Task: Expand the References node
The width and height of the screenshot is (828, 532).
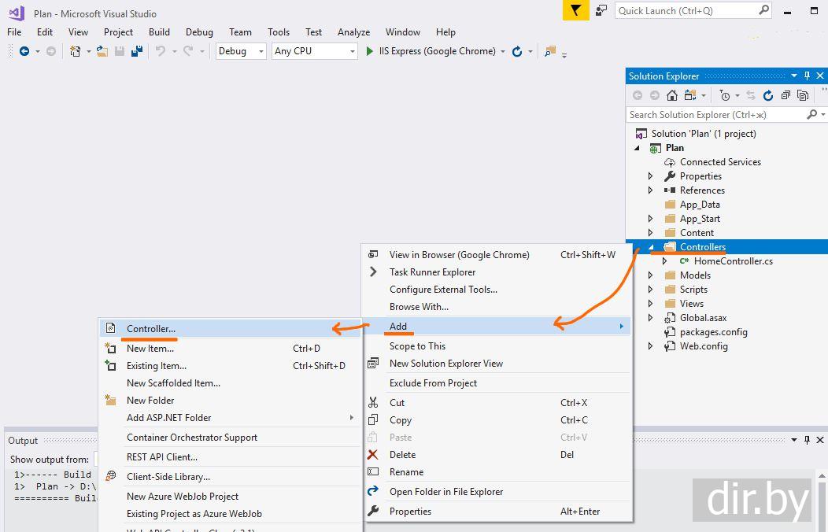Action: pyautogui.click(x=650, y=190)
